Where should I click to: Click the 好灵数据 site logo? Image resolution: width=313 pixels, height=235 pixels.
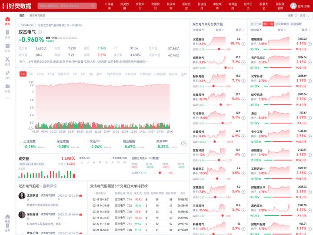tap(17, 6)
